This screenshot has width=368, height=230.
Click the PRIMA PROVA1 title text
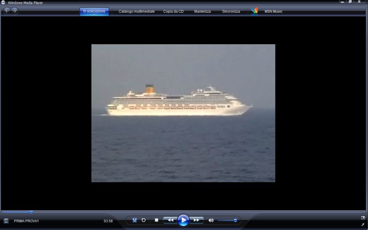(x=26, y=221)
